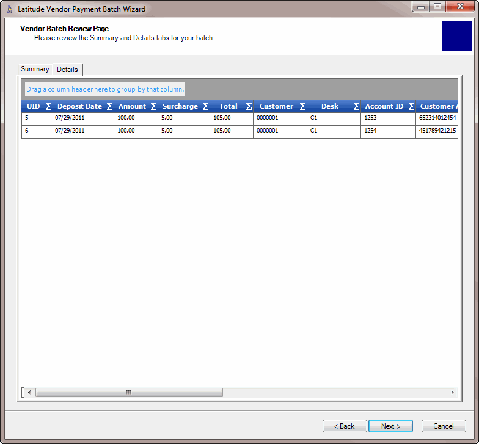Cancel the payment batch wizard
This screenshot has height=444, width=479.
click(x=444, y=426)
